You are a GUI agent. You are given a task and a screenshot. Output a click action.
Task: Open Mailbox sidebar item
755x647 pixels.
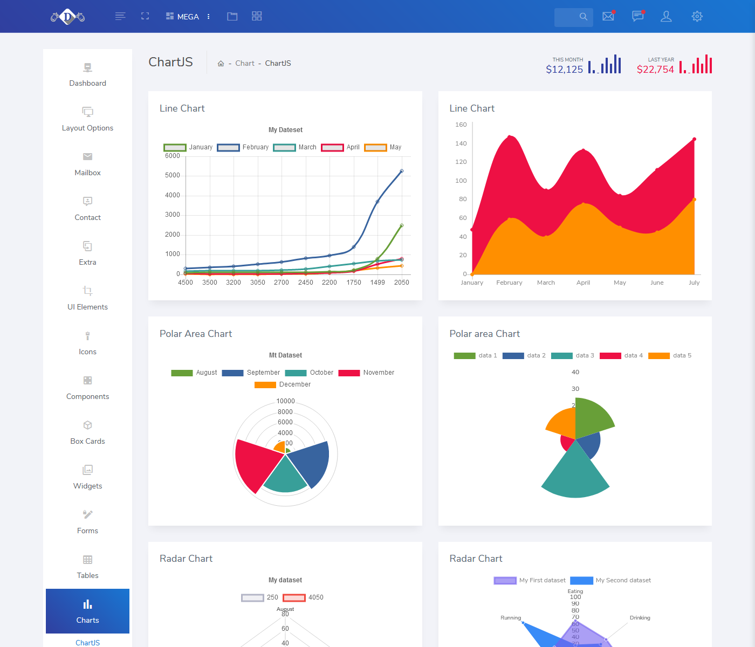click(87, 164)
